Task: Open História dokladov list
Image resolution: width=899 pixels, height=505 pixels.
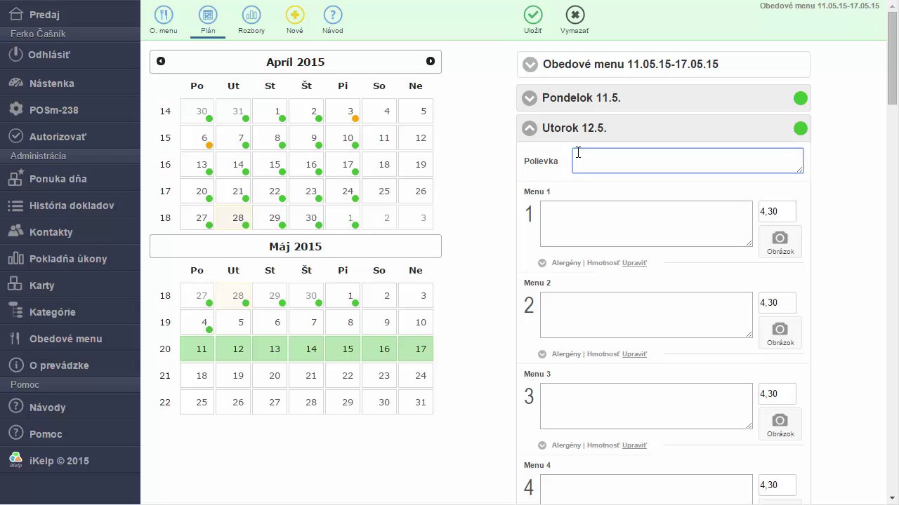Action: [70, 205]
